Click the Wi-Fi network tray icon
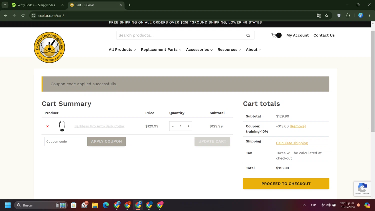Viewport: 375px width, 211px height. tap(322, 205)
